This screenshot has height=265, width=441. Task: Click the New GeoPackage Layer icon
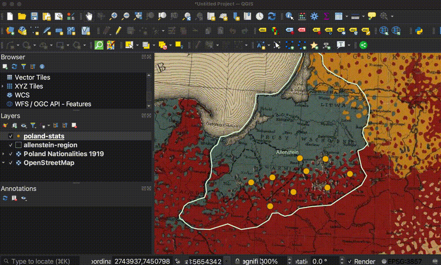click(22, 31)
